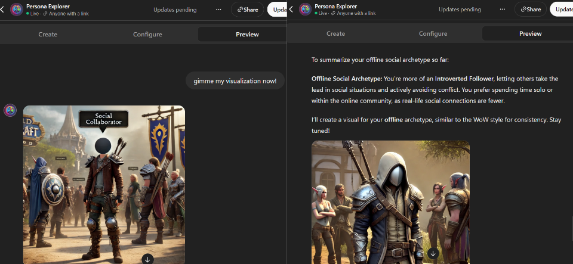Click 'Anyone with a link' in right window header

[356, 13]
